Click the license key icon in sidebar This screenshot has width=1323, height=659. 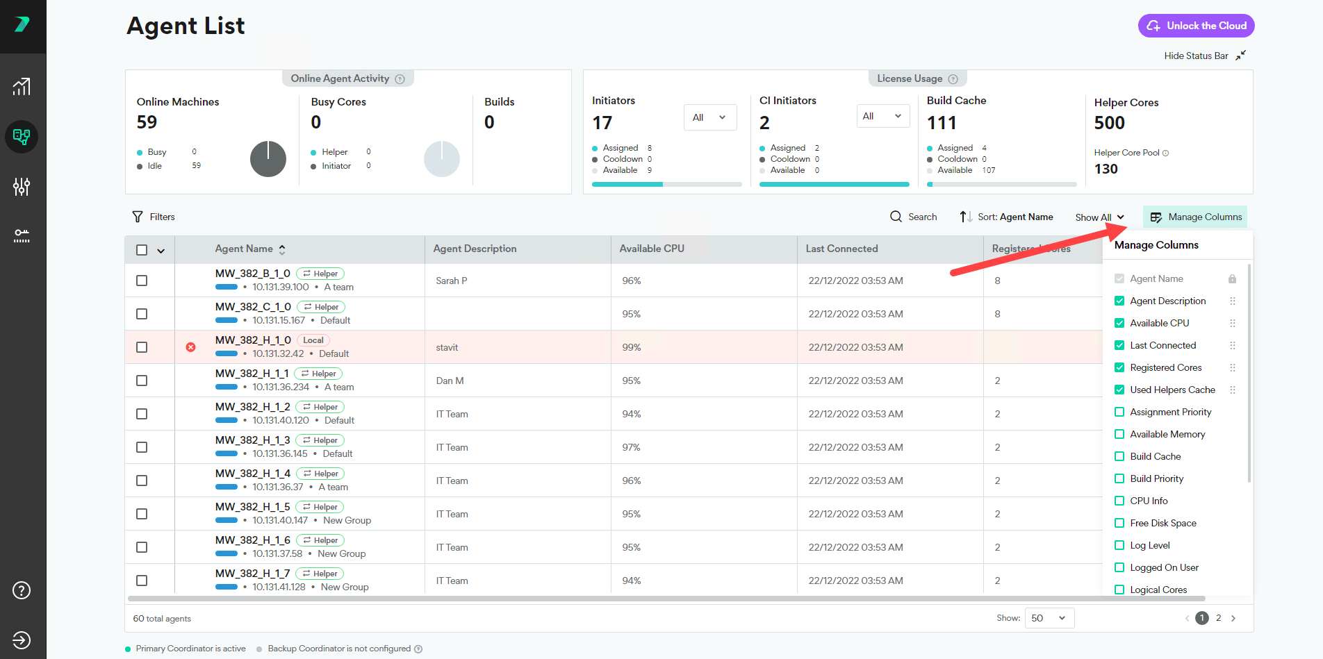(22, 236)
